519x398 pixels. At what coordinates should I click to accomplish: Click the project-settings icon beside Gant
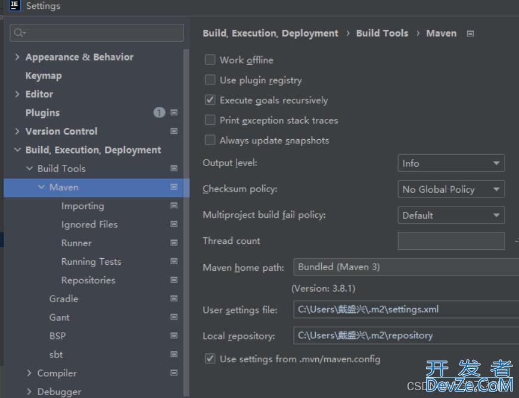[174, 317]
